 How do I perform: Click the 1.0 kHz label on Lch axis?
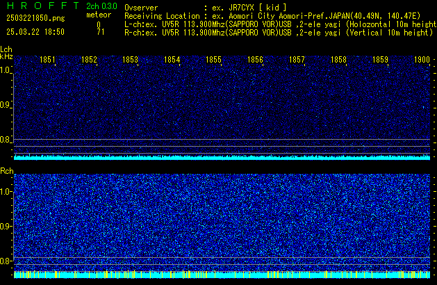(x=5, y=70)
